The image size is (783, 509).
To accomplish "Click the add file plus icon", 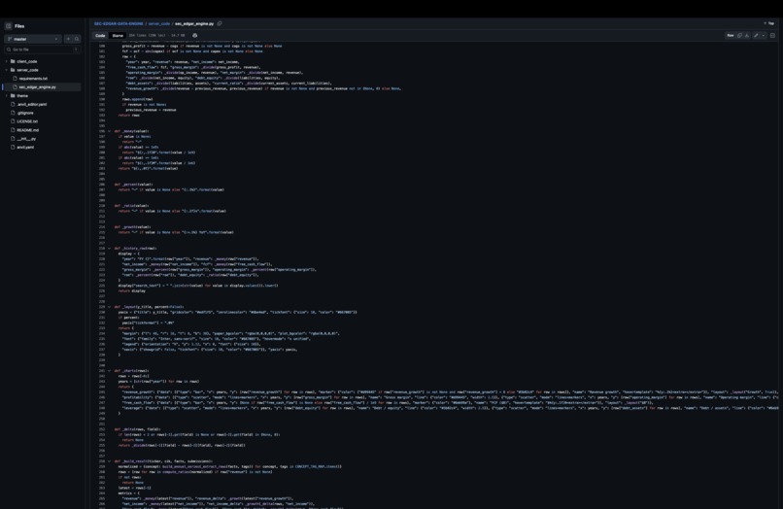I will coord(68,39).
